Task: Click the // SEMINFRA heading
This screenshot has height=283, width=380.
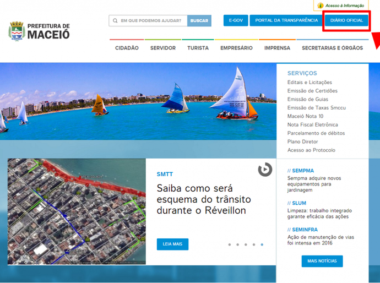Action: point(302,230)
